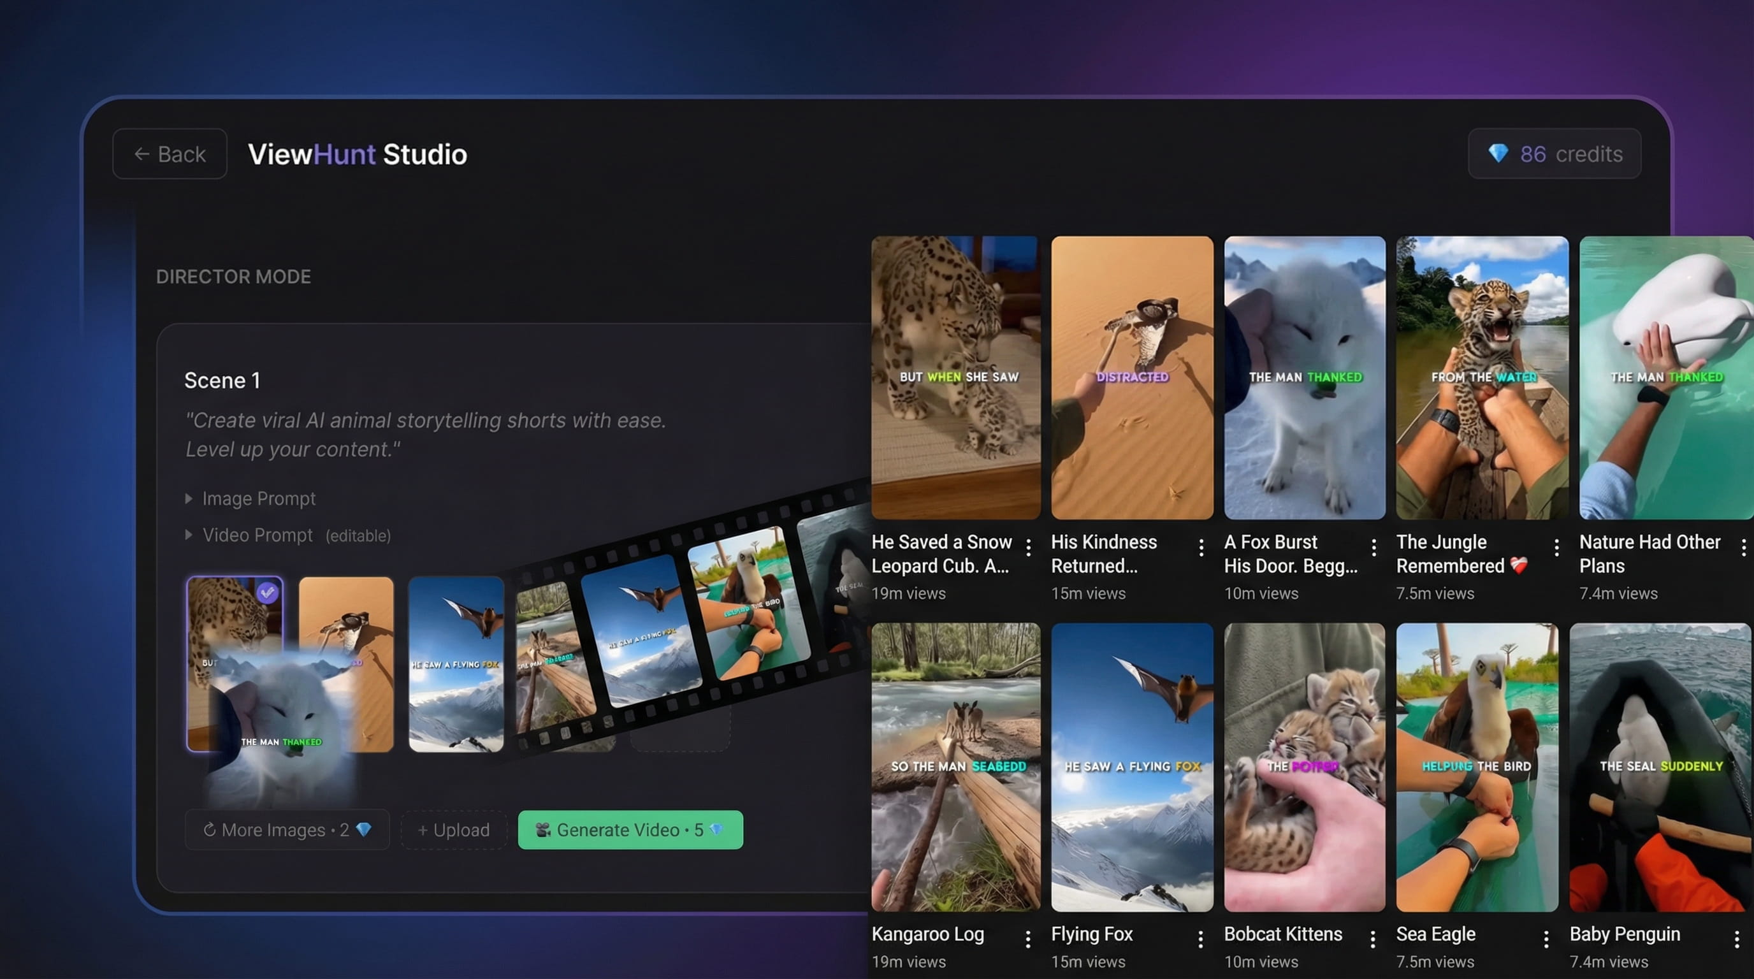Open the 86 credits balance
This screenshot has height=979, width=1754.
coord(1555,154)
